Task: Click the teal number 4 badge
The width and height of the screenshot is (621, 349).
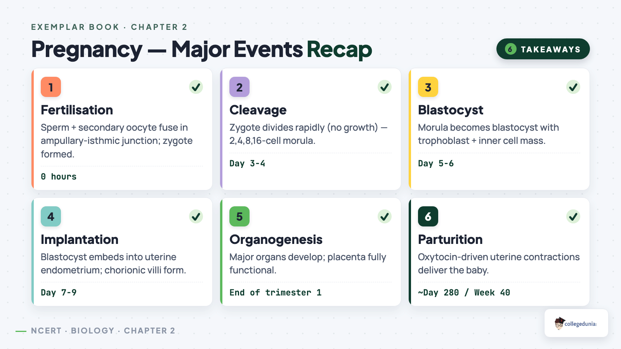Action: pyautogui.click(x=51, y=216)
